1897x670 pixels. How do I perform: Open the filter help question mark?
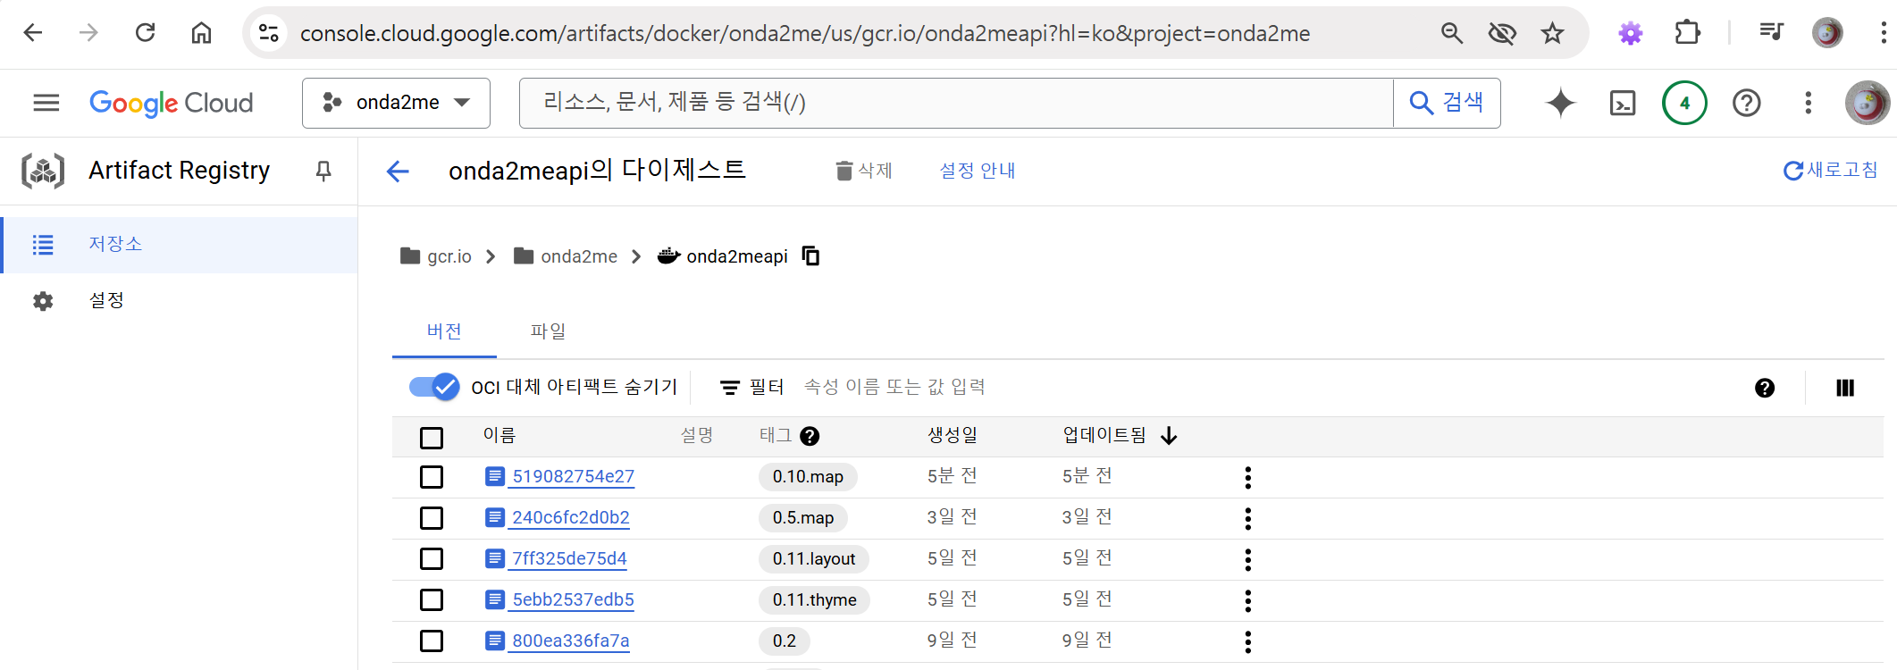pyautogui.click(x=1765, y=388)
